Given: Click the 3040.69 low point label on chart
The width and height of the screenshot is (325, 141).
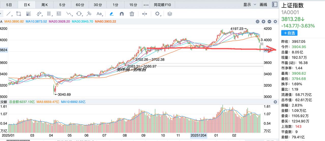Looking at the screenshot, I should pos(63,94).
